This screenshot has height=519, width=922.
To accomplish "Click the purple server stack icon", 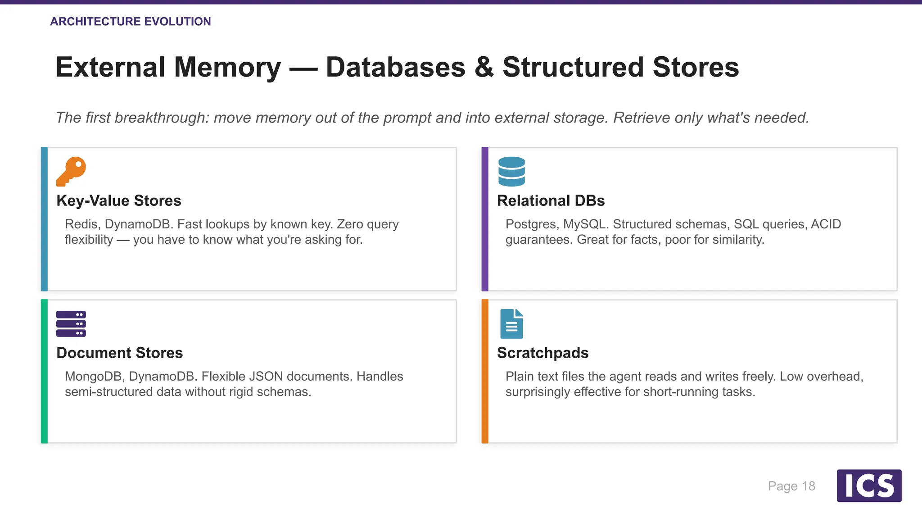I will (x=71, y=323).
